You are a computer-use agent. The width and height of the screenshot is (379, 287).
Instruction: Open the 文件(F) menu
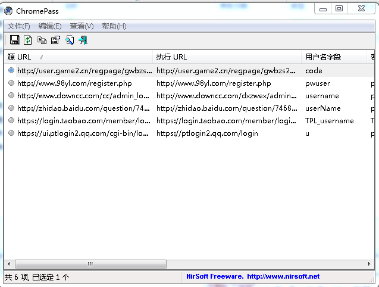(x=18, y=26)
